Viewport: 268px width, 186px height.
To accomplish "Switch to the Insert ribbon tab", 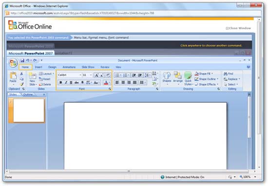I will coord(38,67).
